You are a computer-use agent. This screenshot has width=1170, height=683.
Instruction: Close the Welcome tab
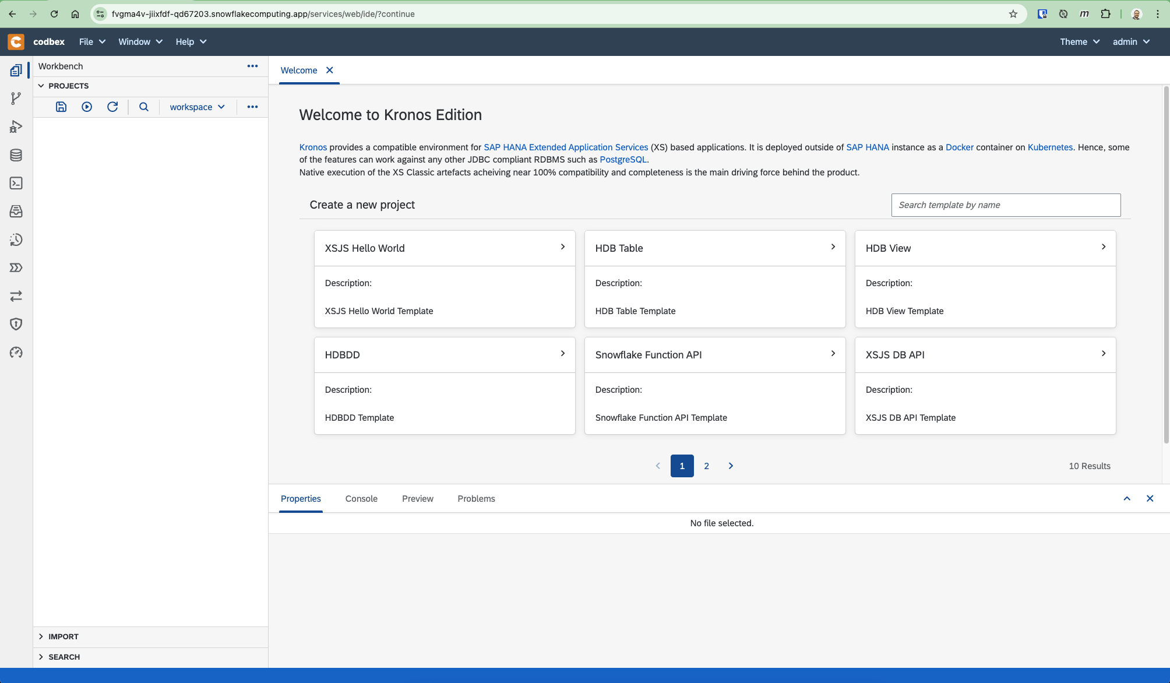(330, 70)
